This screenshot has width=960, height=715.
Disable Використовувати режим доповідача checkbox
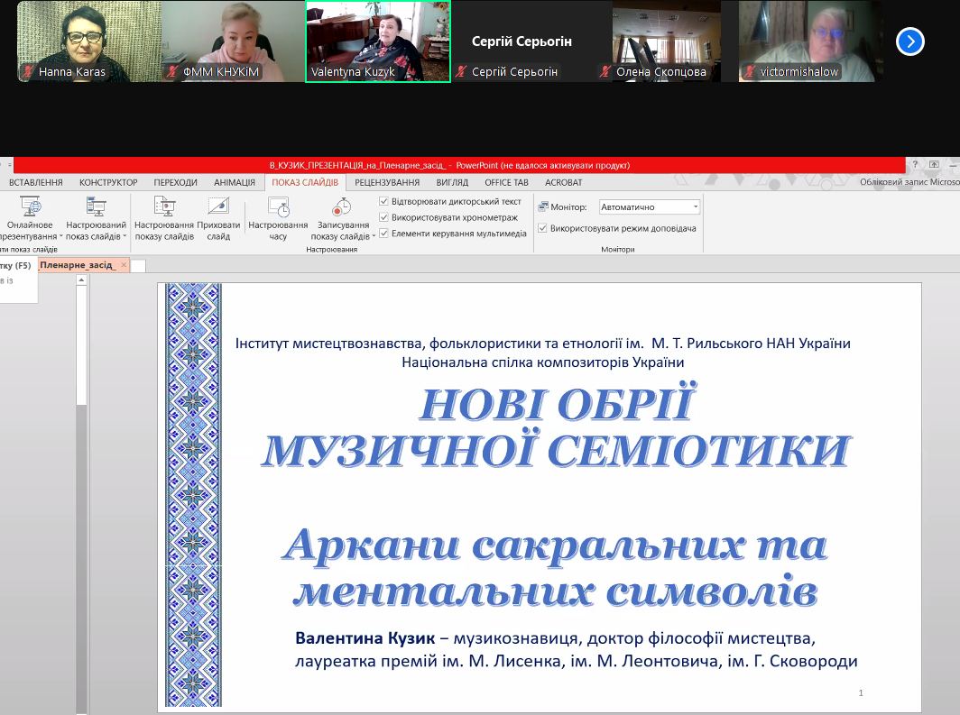(x=542, y=228)
